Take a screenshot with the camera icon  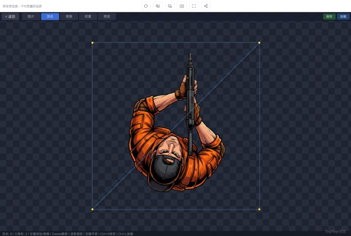pos(182,6)
